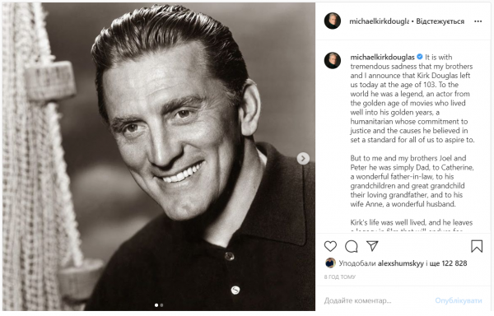Open alexshumskyy profile link
This screenshot has width=494, height=316.
[400, 263]
